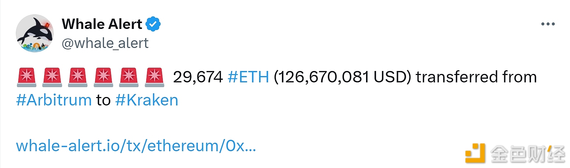
Task: Click the blue verified badge
Action: (x=153, y=24)
